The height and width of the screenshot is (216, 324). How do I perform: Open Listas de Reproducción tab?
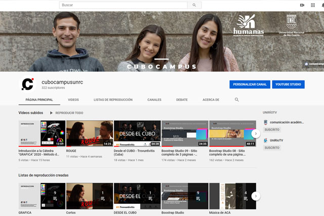(x=113, y=100)
